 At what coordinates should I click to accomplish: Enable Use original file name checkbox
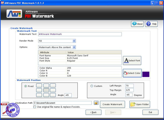coord(35,107)
